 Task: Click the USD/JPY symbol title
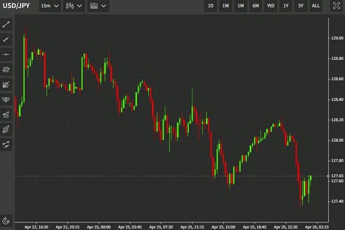pyautogui.click(x=16, y=6)
